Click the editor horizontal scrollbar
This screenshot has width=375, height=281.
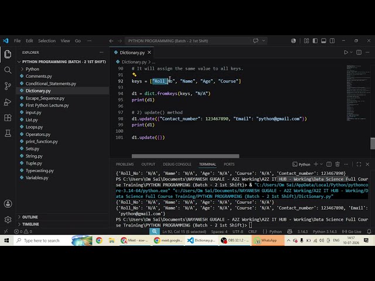[x=185, y=156]
